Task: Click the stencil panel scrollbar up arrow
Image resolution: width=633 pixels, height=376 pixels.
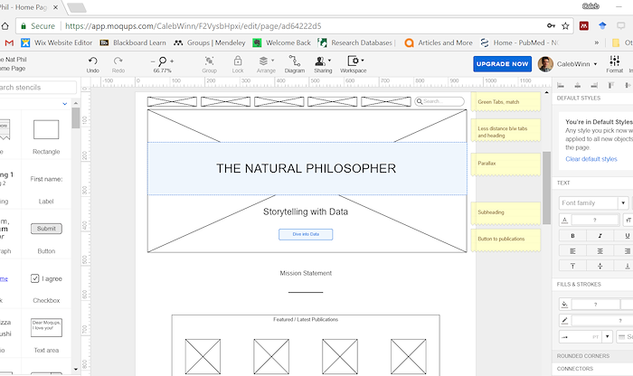Action: point(75,104)
